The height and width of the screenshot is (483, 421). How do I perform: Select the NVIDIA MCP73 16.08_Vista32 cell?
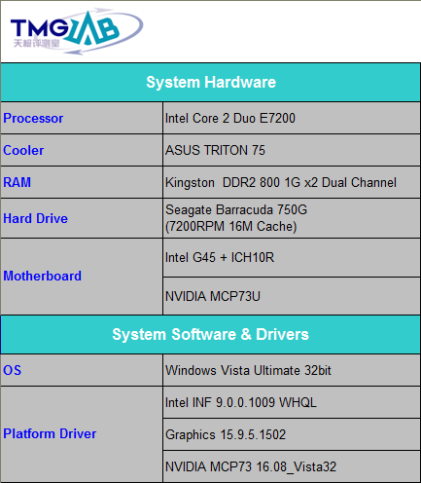pyautogui.click(x=292, y=466)
